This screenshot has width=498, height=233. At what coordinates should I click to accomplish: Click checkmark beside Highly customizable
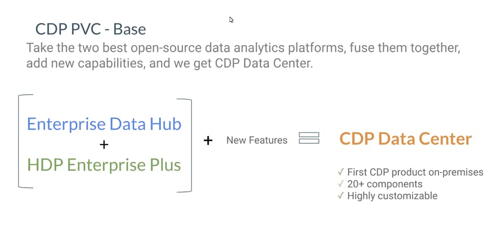click(x=341, y=196)
